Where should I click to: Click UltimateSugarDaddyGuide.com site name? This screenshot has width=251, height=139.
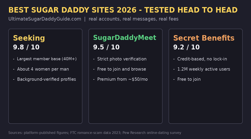45,19
